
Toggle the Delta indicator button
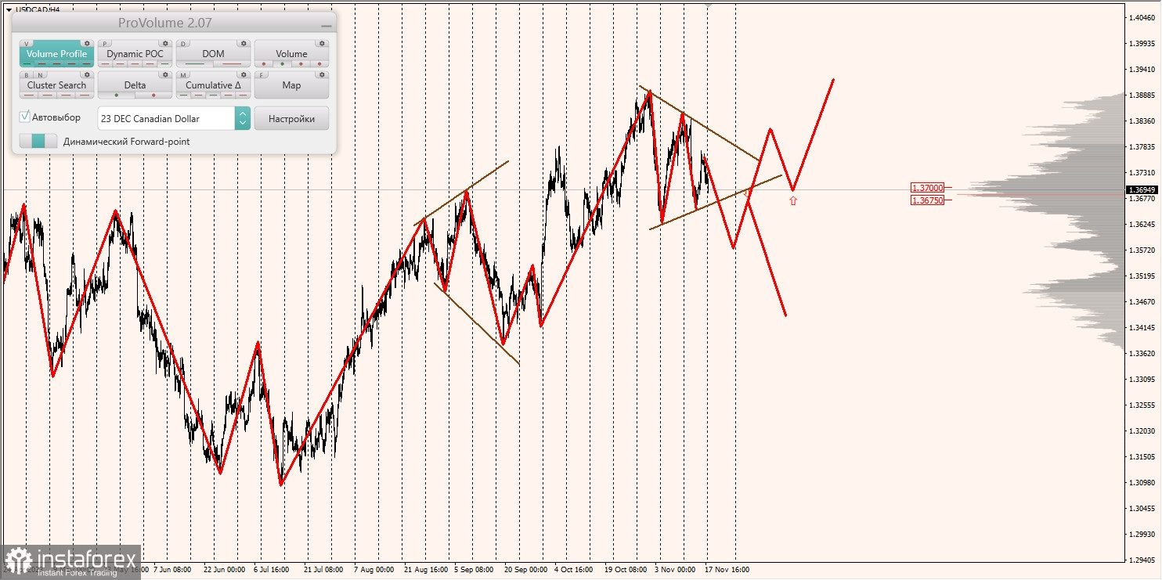click(135, 85)
